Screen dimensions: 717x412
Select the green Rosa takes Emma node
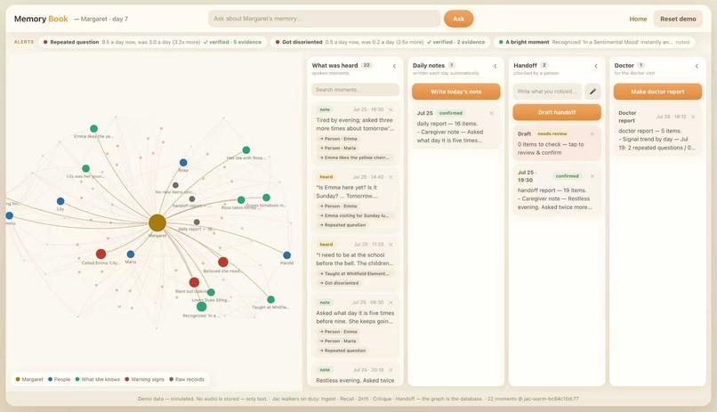click(241, 200)
